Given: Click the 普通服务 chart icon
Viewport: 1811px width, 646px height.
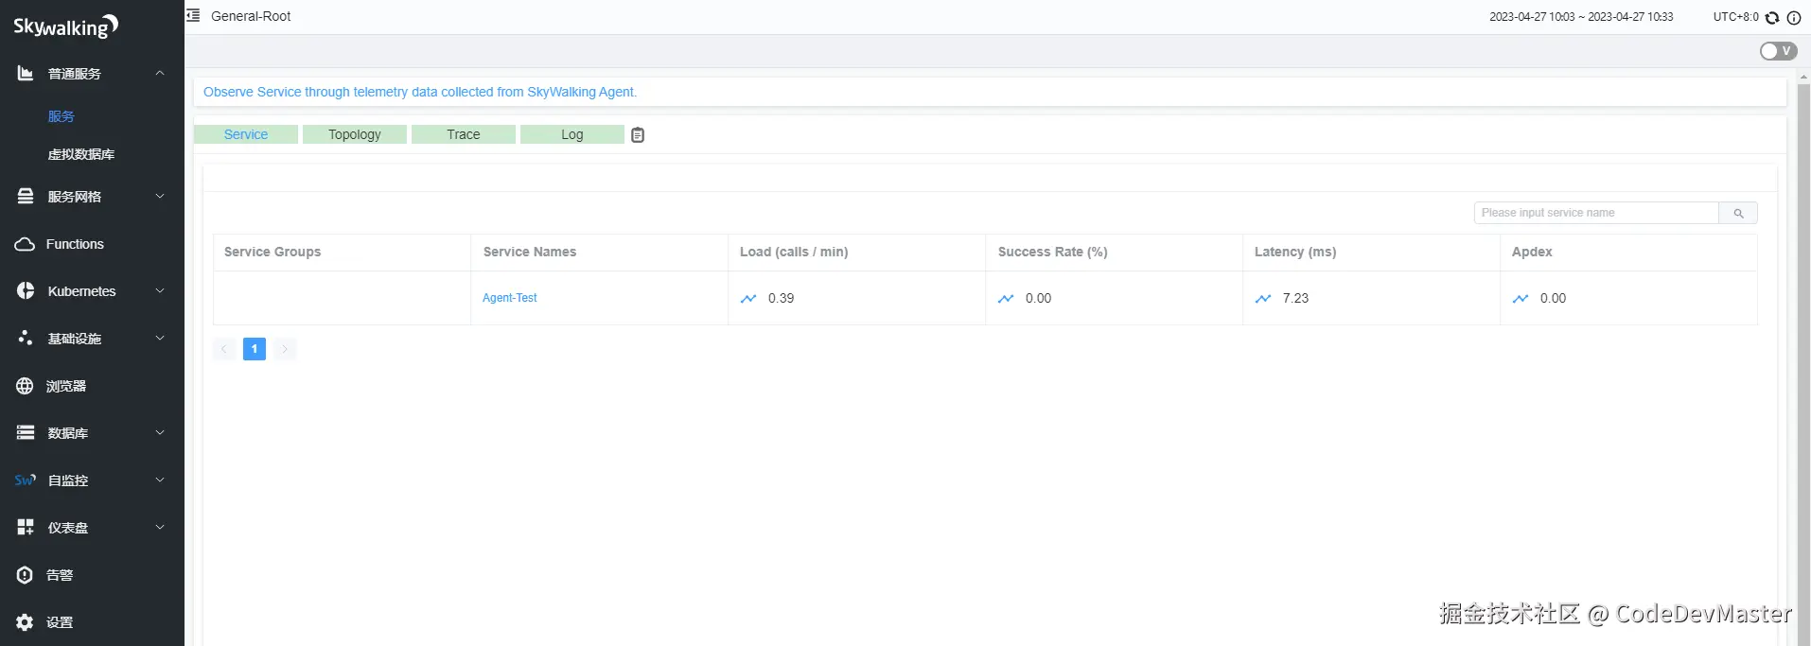Looking at the screenshot, I should tap(26, 73).
